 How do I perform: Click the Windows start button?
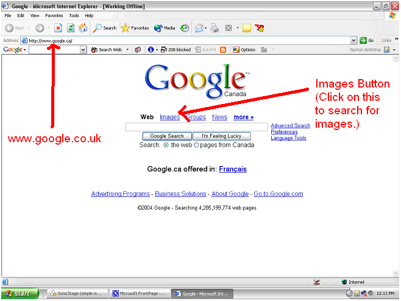(x=20, y=293)
